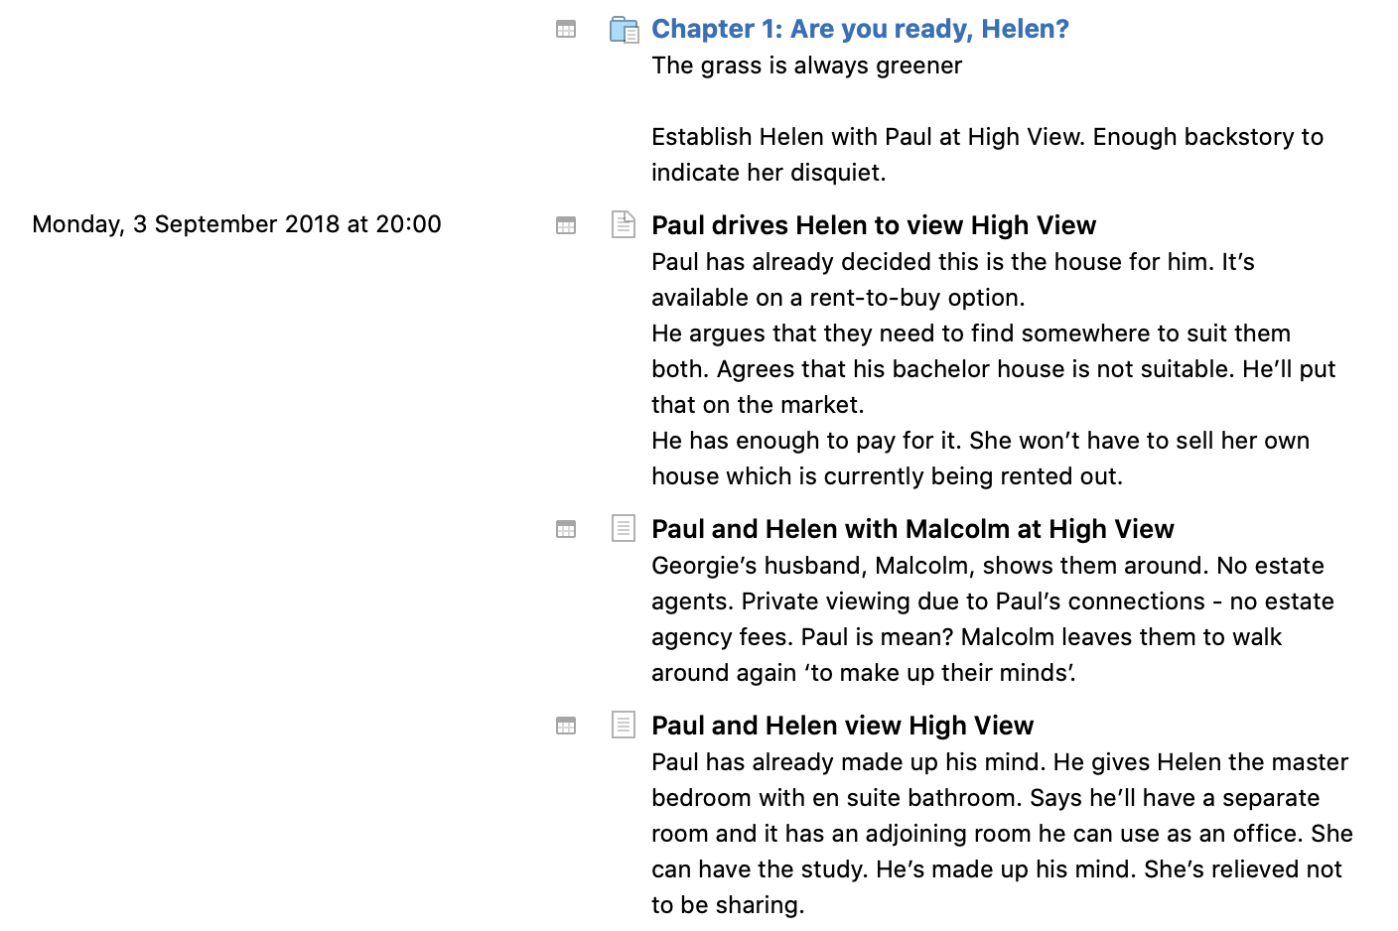Click the paragraph starting 'He has enough to pay for it'
The height and width of the screenshot is (931, 1398).
coord(980,458)
